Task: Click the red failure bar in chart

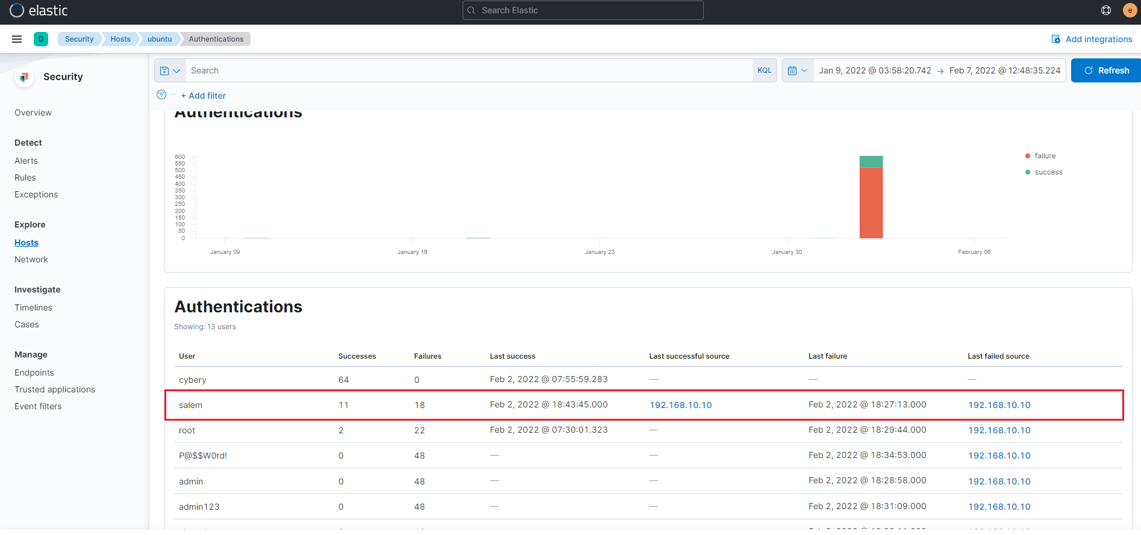Action: (x=871, y=203)
